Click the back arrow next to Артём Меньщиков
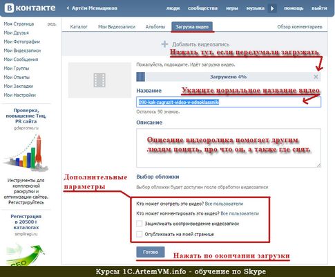The image size is (335, 277). [68, 8]
